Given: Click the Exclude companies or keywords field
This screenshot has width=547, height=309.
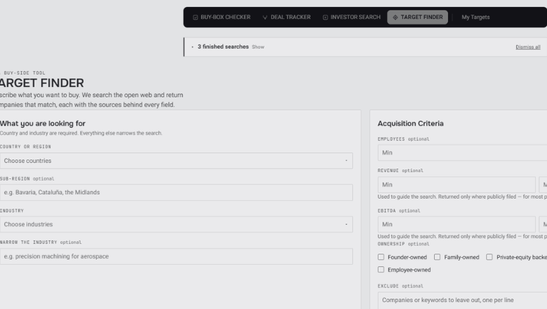Looking at the screenshot, I should pyautogui.click(x=462, y=301).
